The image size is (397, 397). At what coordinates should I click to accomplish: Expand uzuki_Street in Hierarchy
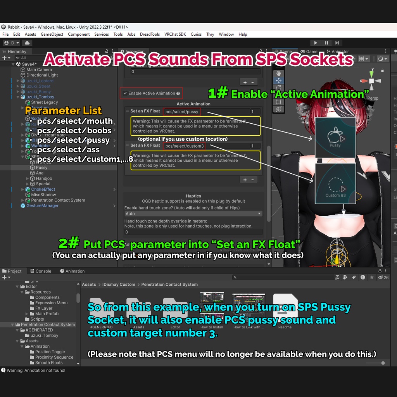(18, 86)
